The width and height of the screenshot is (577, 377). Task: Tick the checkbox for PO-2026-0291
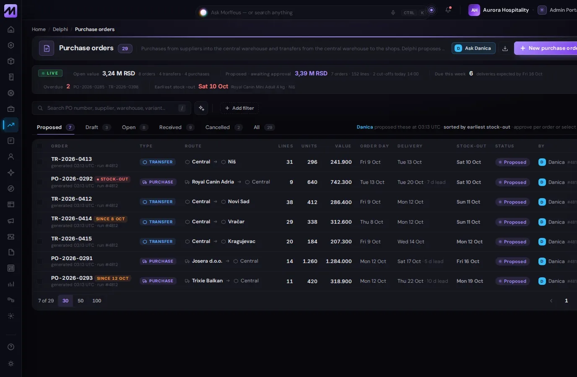pyautogui.click(x=40, y=261)
